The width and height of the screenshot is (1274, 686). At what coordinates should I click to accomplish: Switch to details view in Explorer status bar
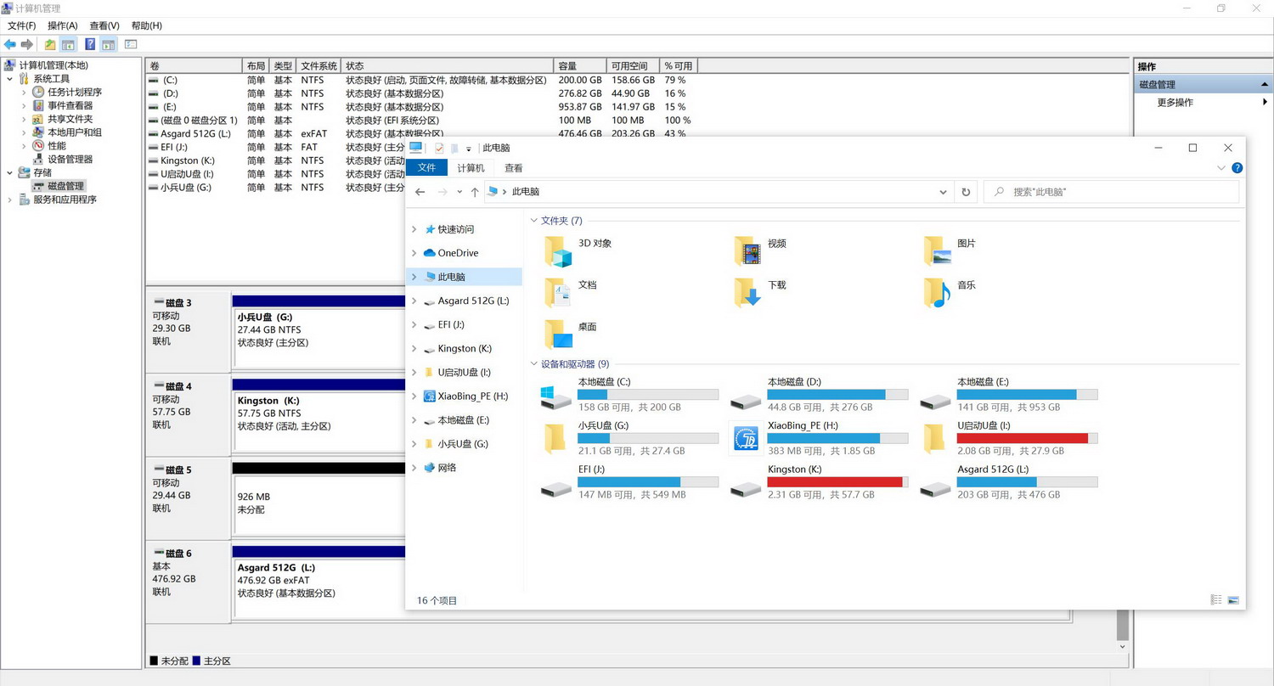pyautogui.click(x=1216, y=600)
